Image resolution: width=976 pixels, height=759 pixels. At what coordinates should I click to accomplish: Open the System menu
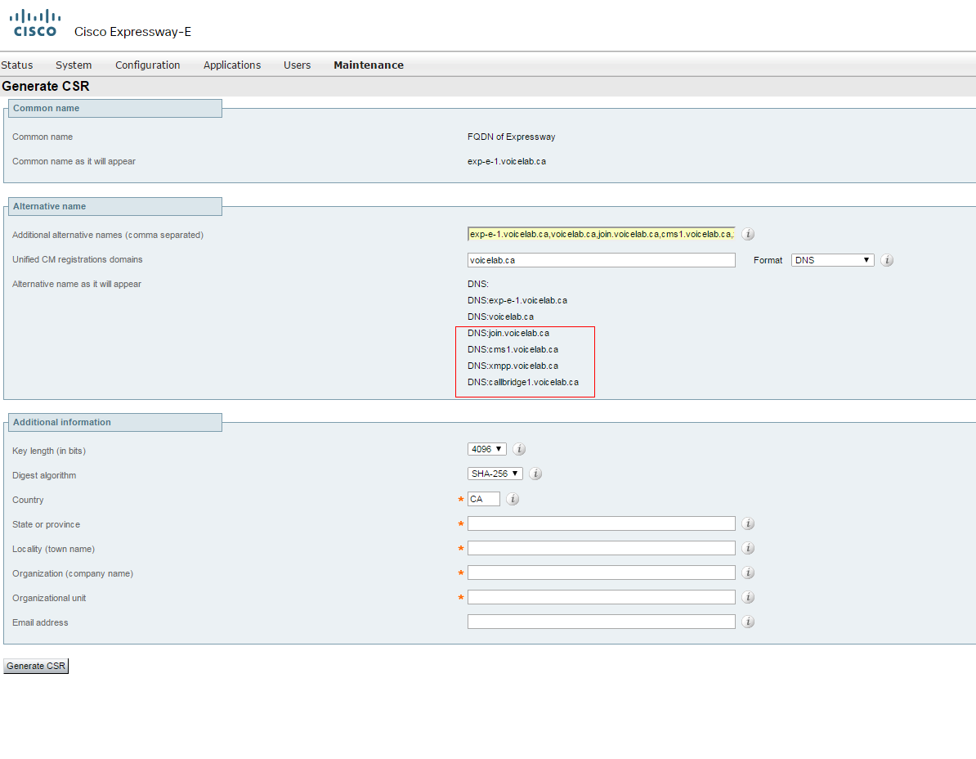[74, 65]
